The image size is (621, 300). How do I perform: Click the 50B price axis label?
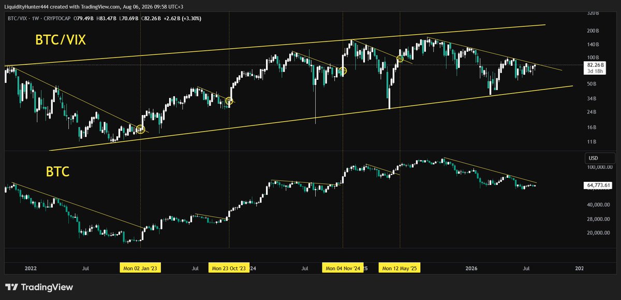592,83
